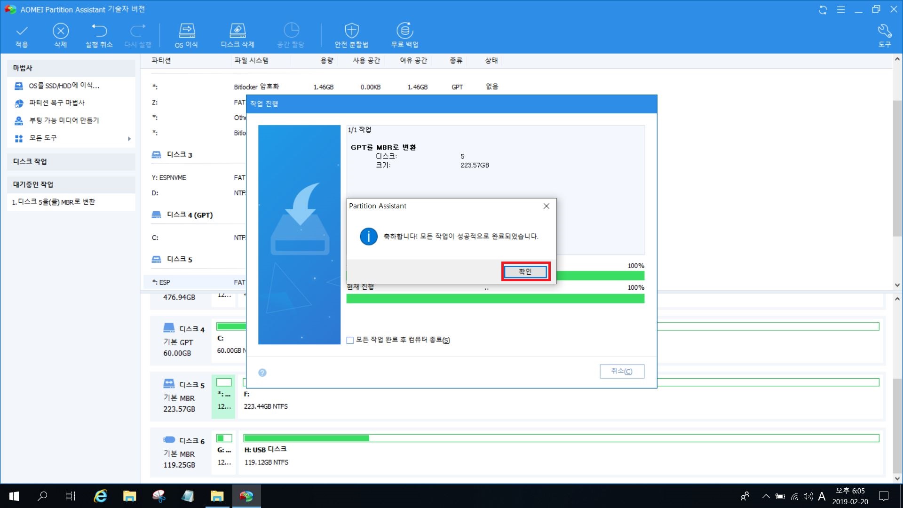This screenshot has height=508, width=903.
Task: Open the 도구 wrench tools icon
Action: (885, 31)
